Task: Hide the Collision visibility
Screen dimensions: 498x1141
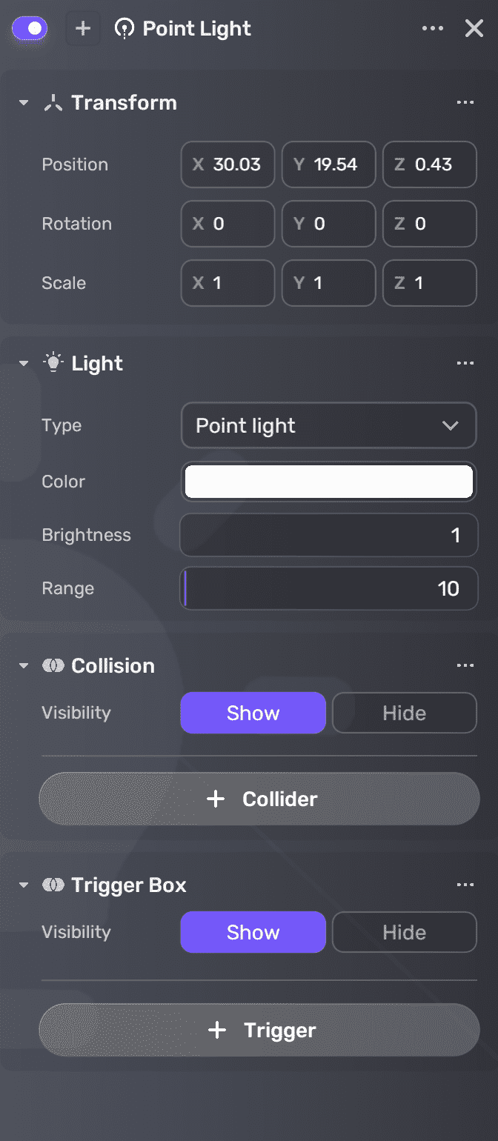Action: (x=404, y=713)
